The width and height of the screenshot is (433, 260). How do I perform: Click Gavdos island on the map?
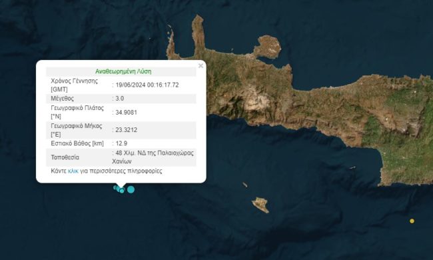coord(260,205)
